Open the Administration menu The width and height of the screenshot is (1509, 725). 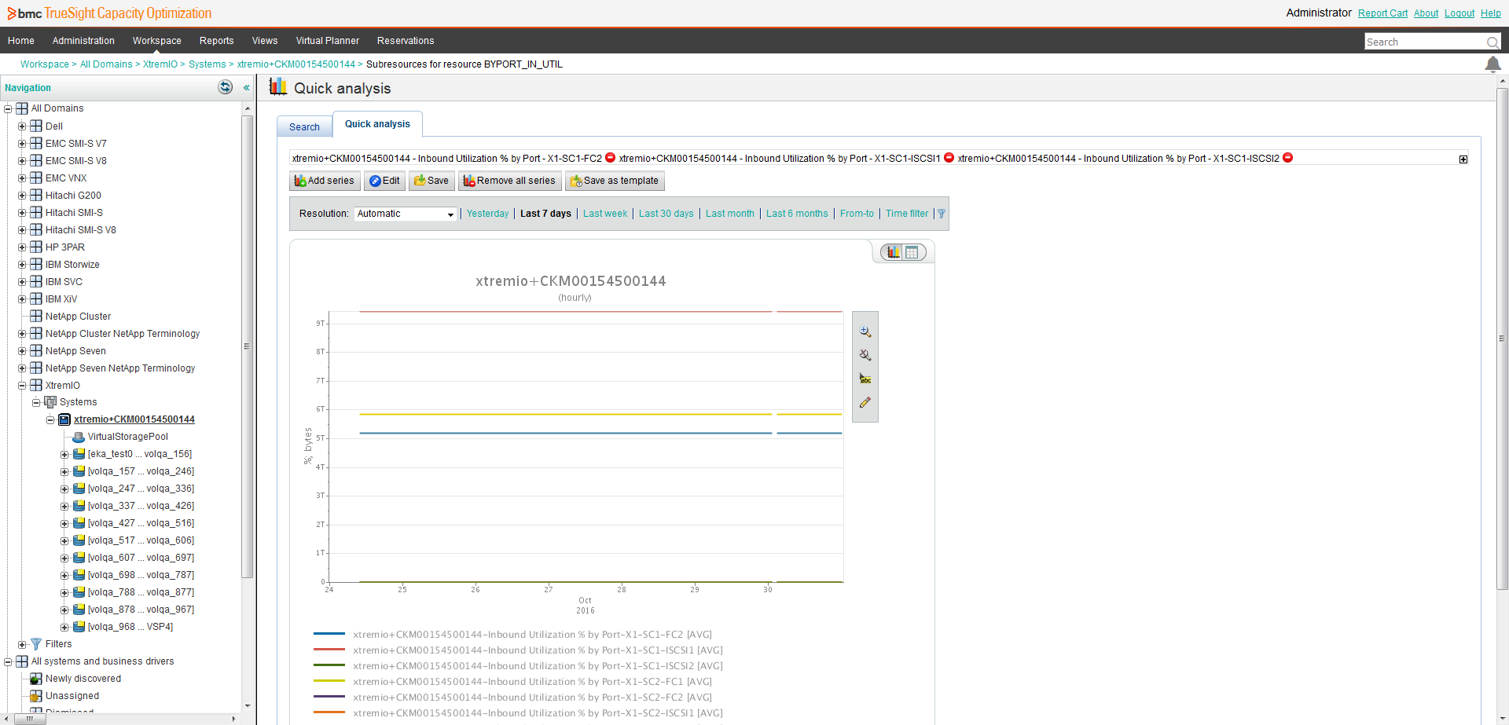[x=83, y=41]
